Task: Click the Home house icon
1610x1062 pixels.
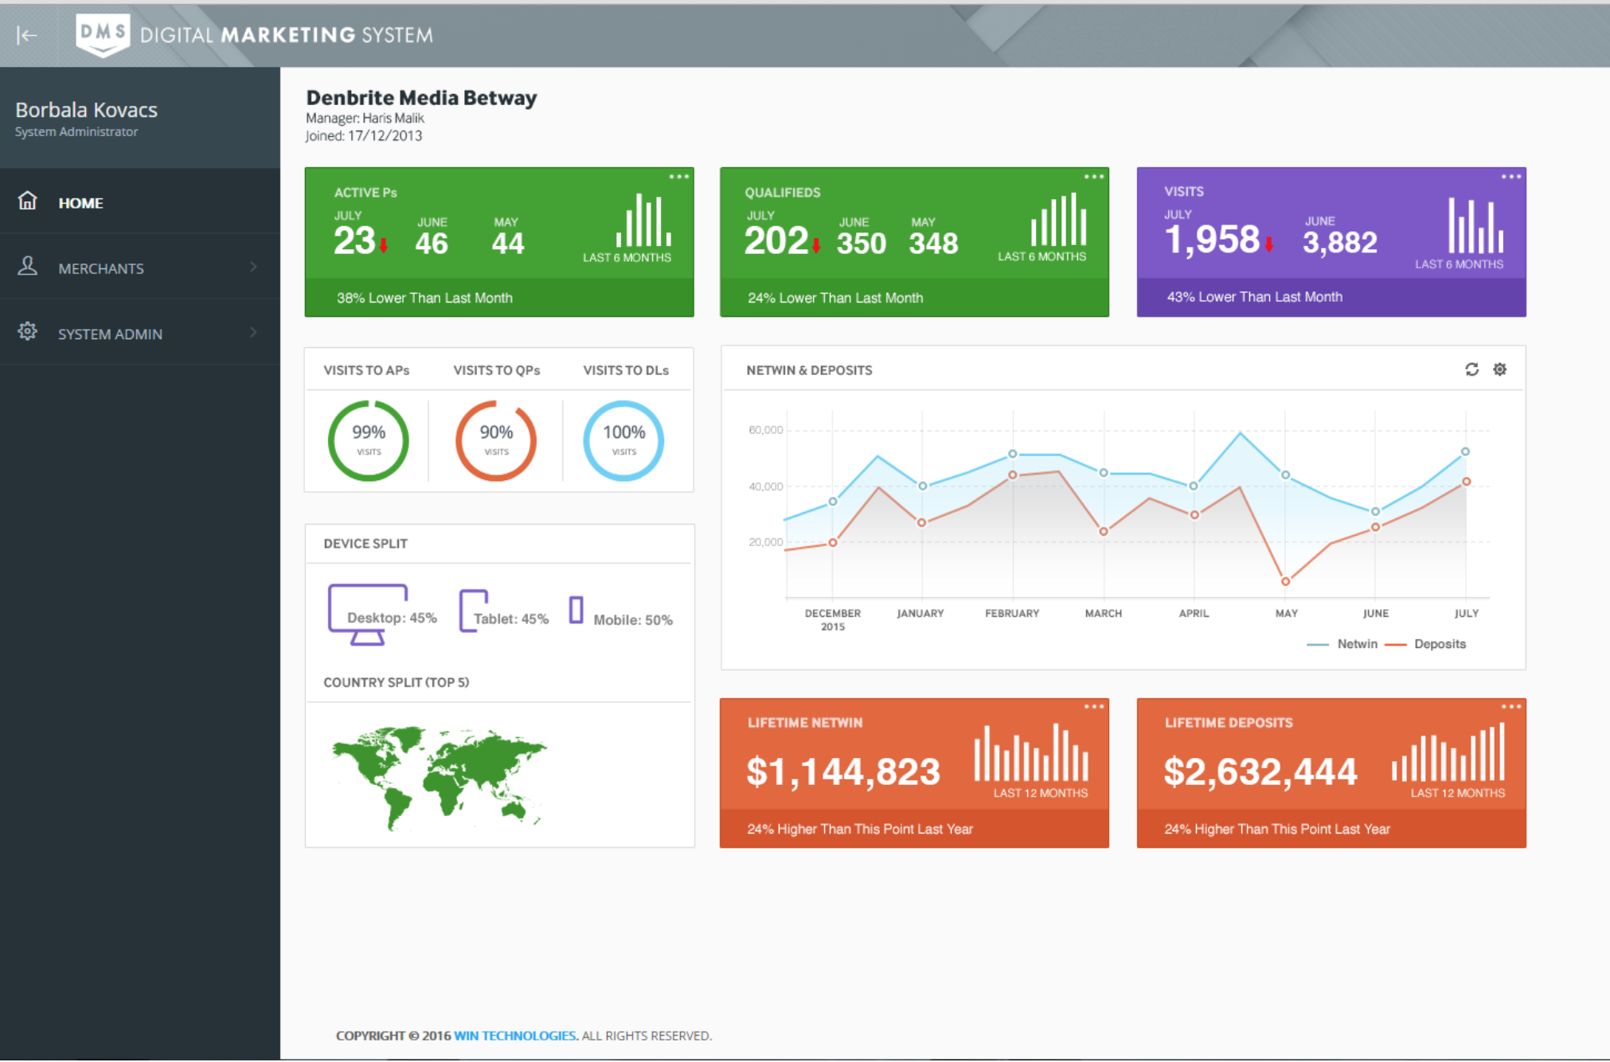Action: click(x=28, y=201)
